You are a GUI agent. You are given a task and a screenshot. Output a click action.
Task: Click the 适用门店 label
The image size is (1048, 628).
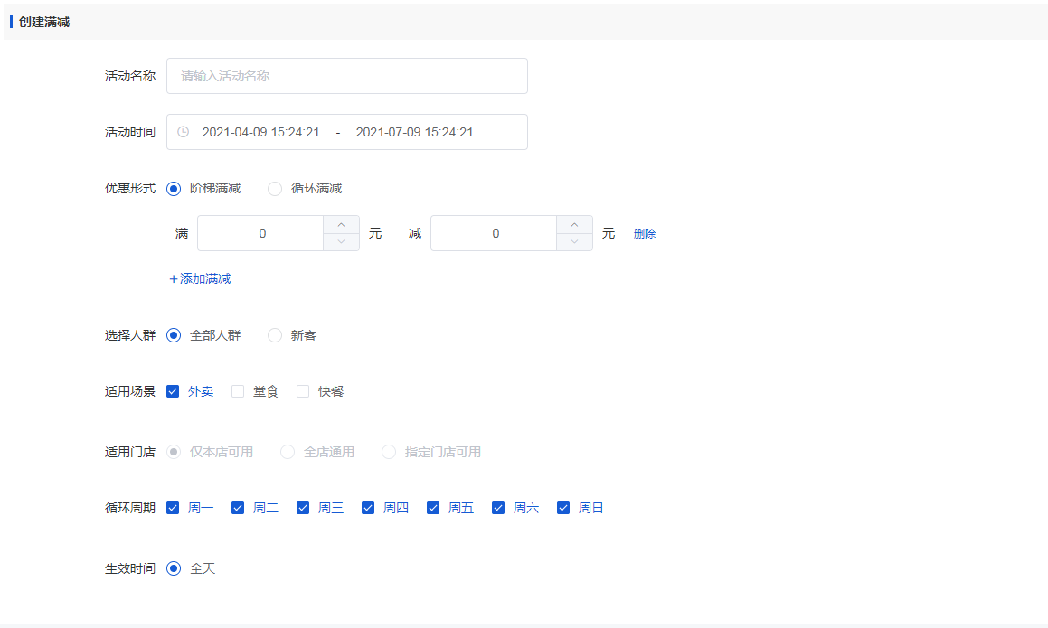(x=129, y=453)
